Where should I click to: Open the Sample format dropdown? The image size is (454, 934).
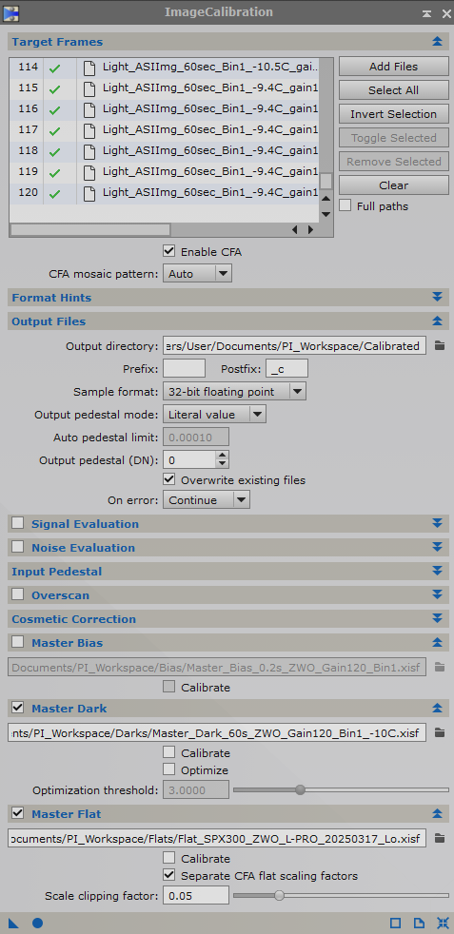[234, 391]
